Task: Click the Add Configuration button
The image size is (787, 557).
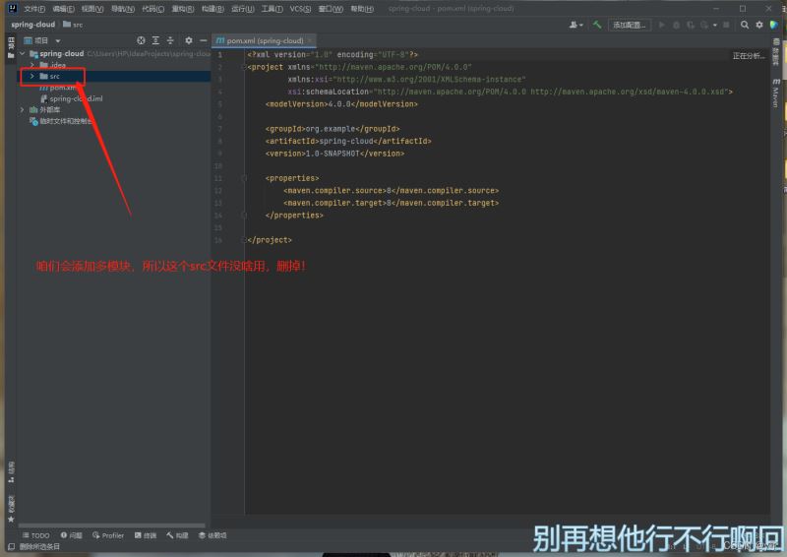Action: [630, 25]
